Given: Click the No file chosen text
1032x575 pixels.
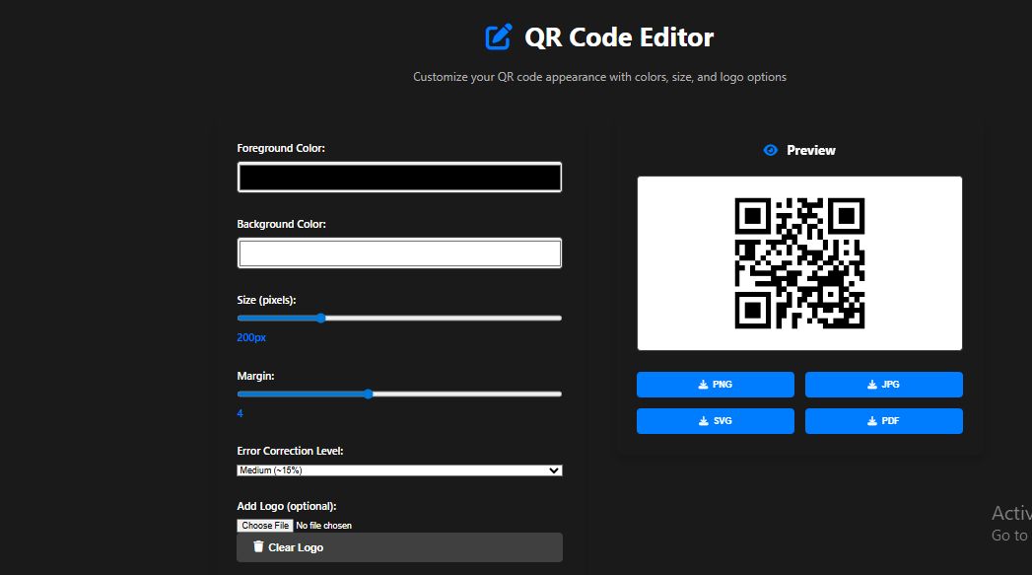Looking at the screenshot, I should point(324,526).
